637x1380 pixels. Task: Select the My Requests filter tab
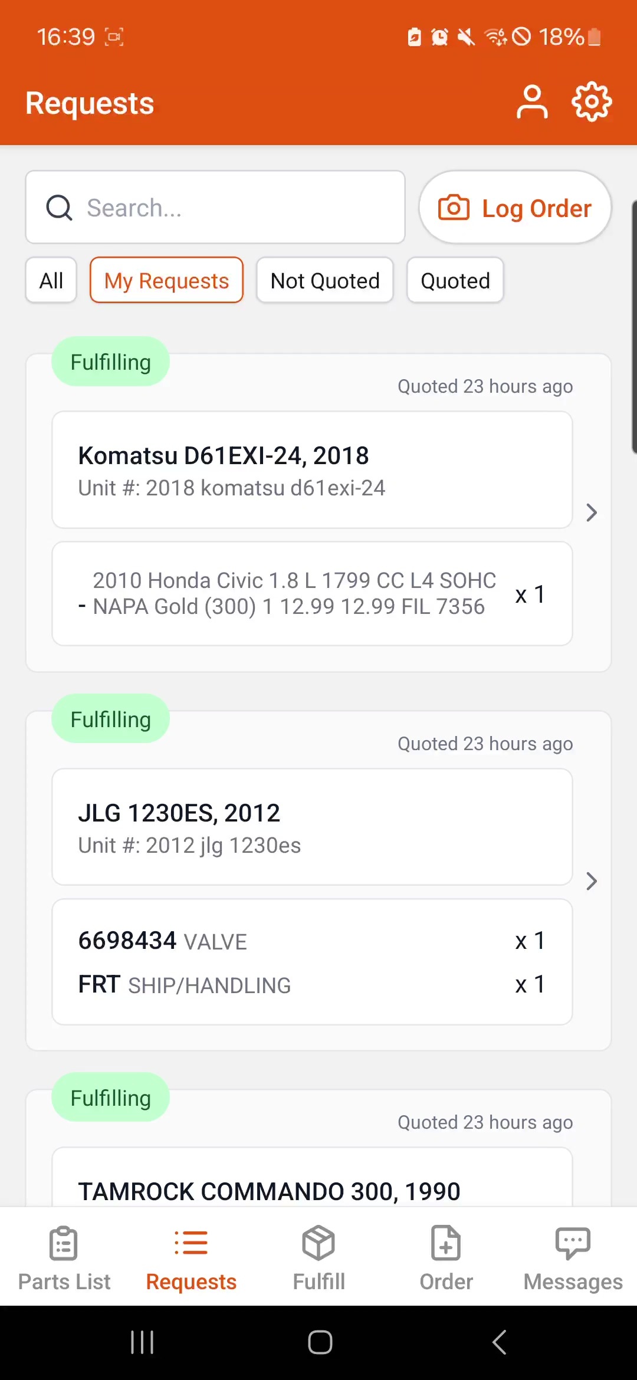(x=166, y=281)
